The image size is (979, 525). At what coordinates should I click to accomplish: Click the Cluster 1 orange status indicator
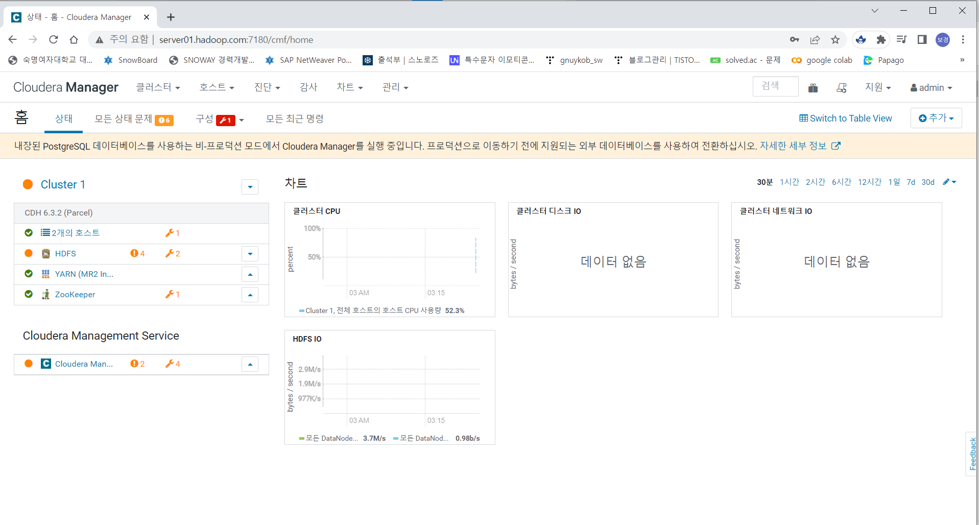click(28, 184)
